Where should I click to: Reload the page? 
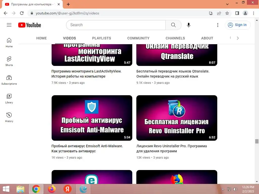click(x=22, y=13)
